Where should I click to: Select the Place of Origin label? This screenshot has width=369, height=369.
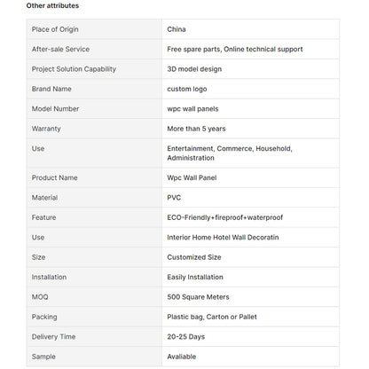coord(55,29)
